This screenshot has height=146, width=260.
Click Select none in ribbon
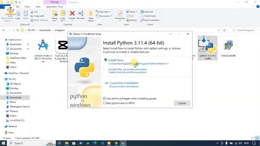148,16
